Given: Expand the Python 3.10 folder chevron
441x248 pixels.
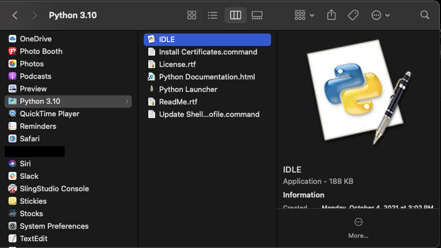Looking at the screenshot, I should [127, 102].
